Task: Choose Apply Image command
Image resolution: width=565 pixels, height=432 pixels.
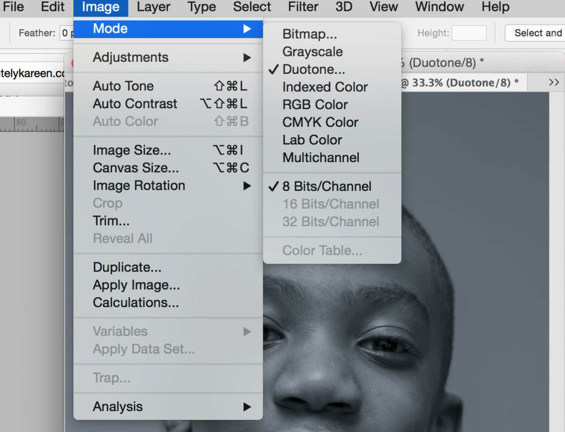Action: click(168, 285)
